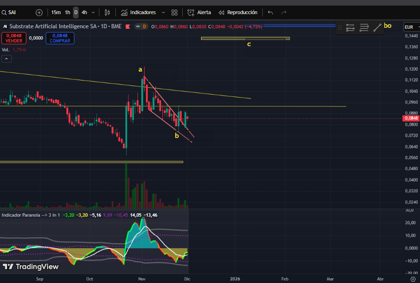
Task: Click the red VENDER button
Action: tap(14, 38)
